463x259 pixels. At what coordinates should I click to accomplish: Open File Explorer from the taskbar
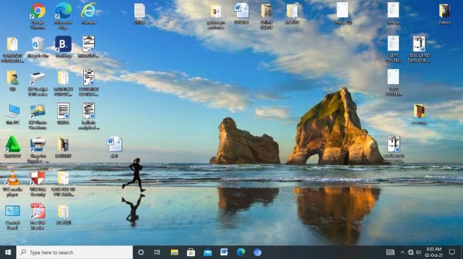pos(174,252)
